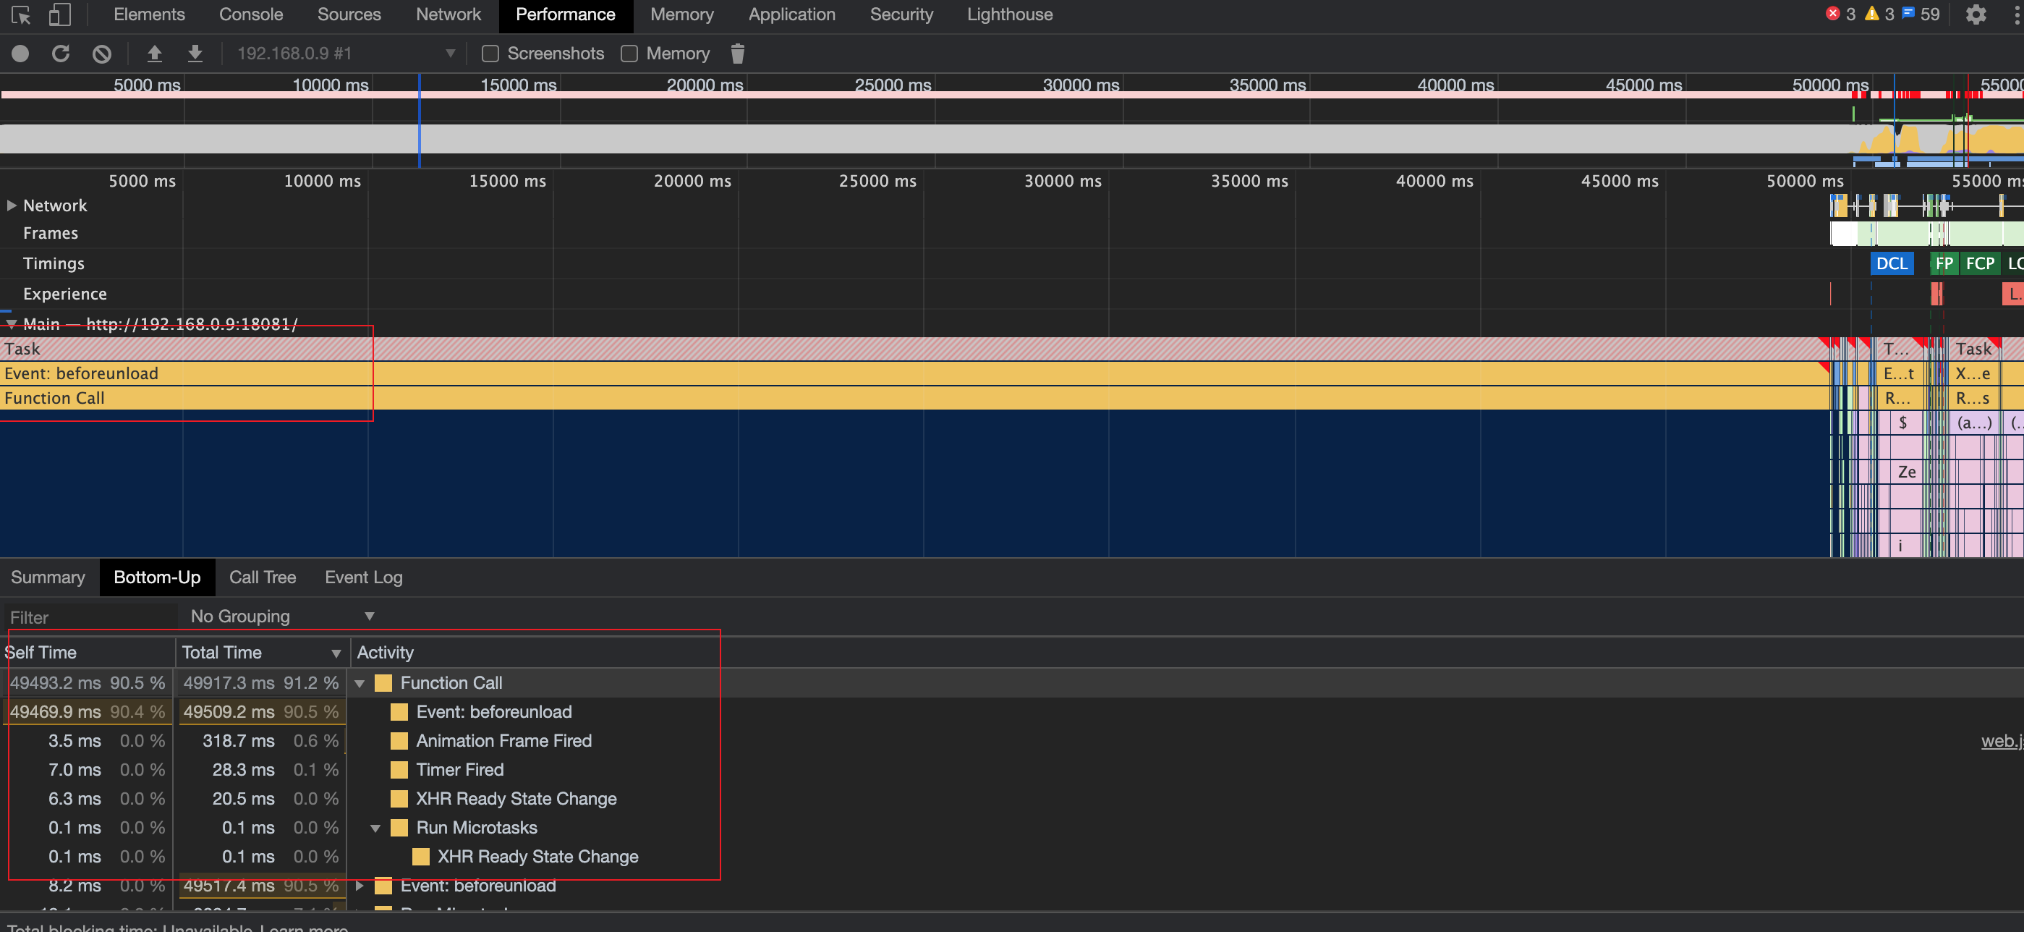Image resolution: width=2024 pixels, height=932 pixels.
Task: Save the profile with the download icon
Action: tap(195, 54)
